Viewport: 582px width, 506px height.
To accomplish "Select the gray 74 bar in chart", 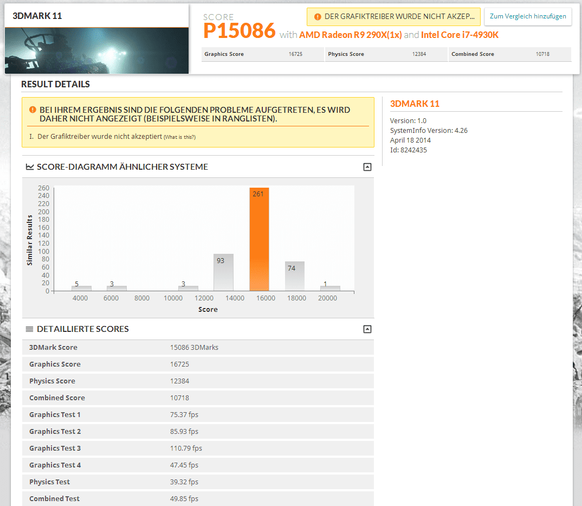I will [295, 276].
